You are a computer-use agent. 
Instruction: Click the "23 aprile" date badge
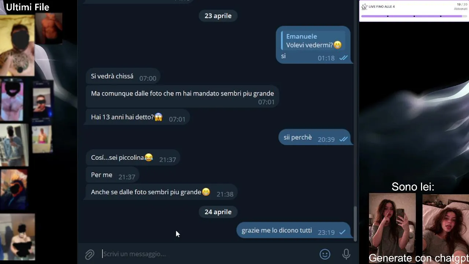click(x=218, y=16)
